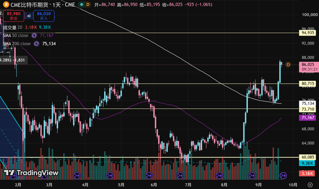The height and width of the screenshot is (189, 319).
Task: Click the 100,000 price axis label
Action: tap(310, 15)
